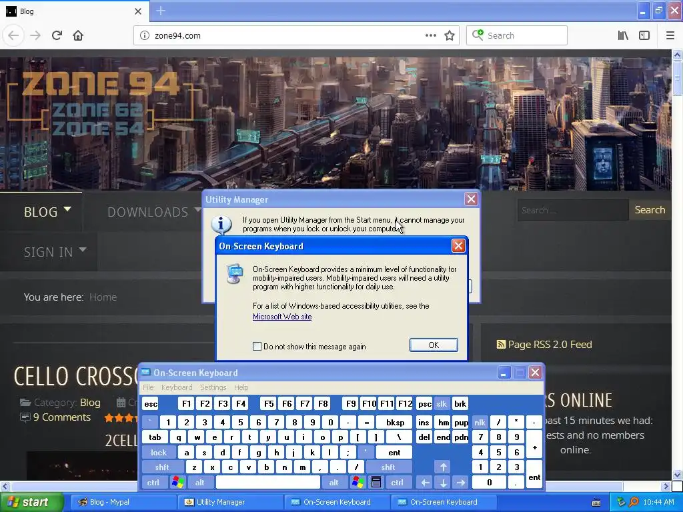Image resolution: width=683 pixels, height=512 pixels.
Task: Click the magnifier icon in system tray
Action: coord(634,502)
